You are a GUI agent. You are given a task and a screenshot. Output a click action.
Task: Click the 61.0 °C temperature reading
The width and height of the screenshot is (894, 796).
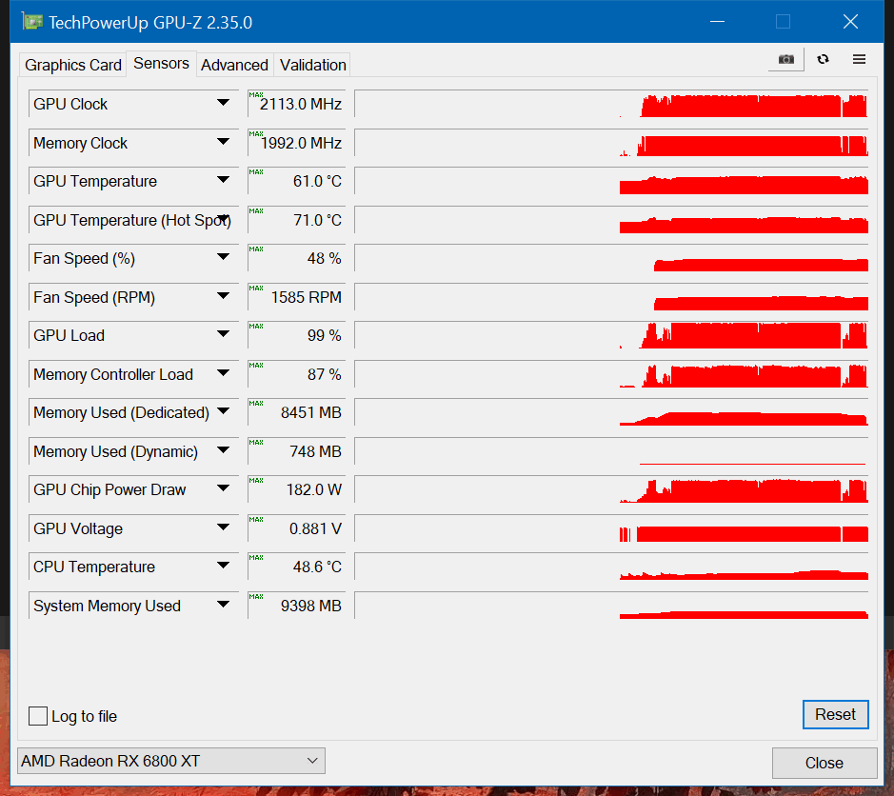296,181
